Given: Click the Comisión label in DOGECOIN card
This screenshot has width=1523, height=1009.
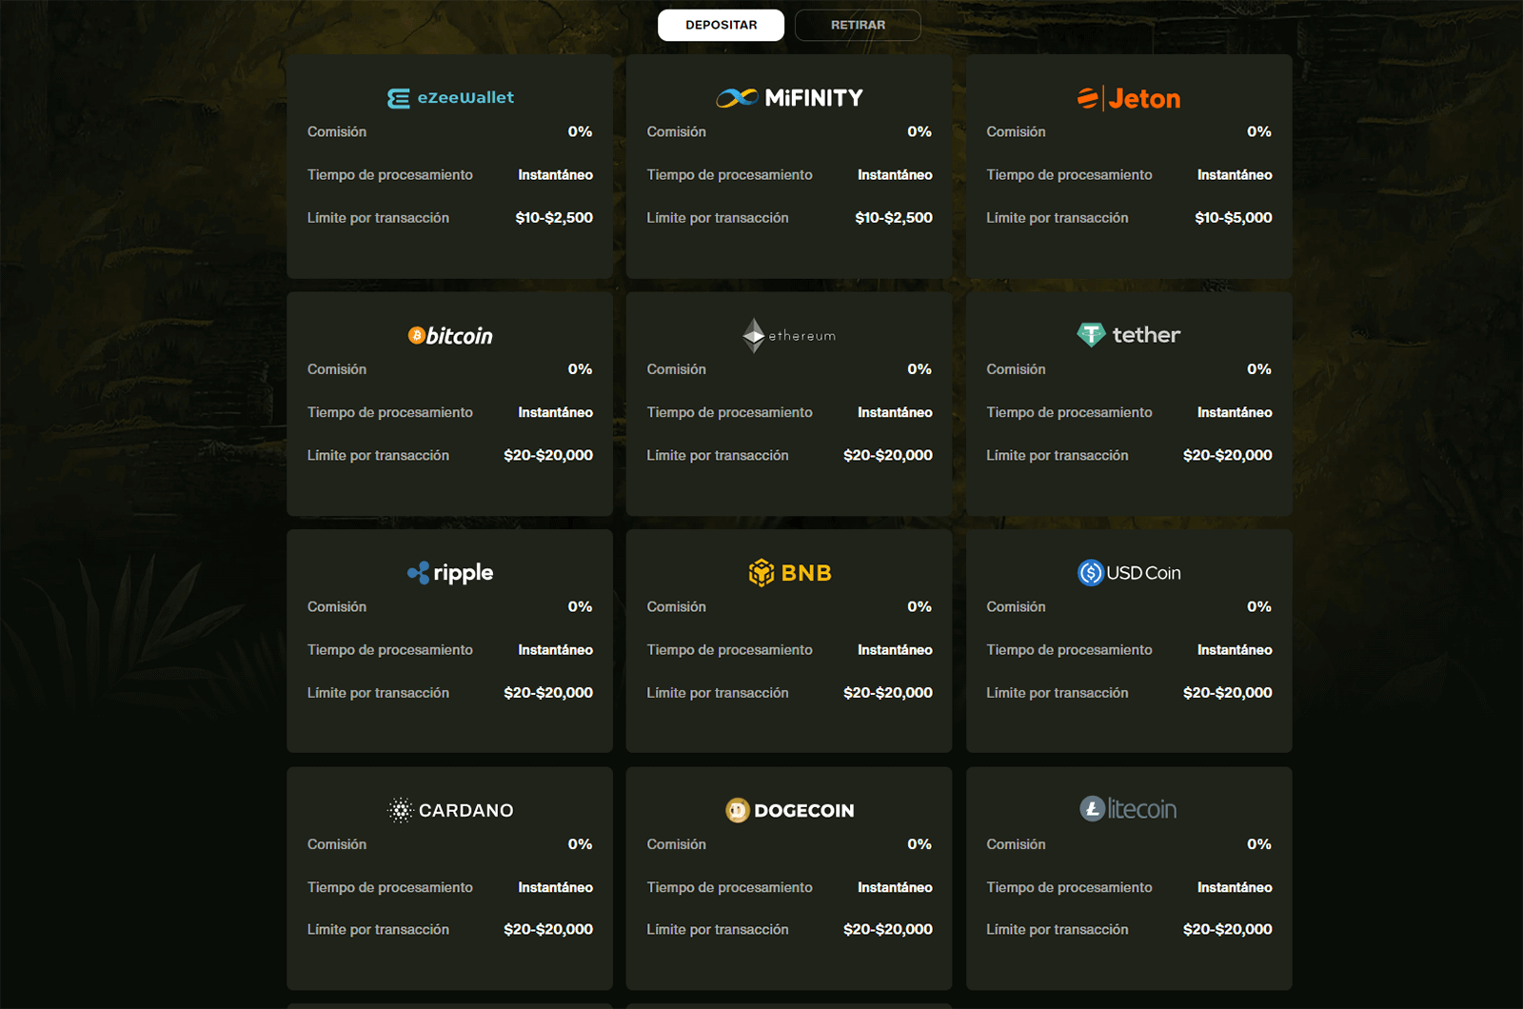Looking at the screenshot, I should (x=677, y=844).
